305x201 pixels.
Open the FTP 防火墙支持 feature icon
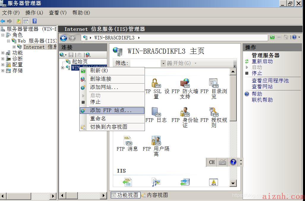tap(185, 83)
